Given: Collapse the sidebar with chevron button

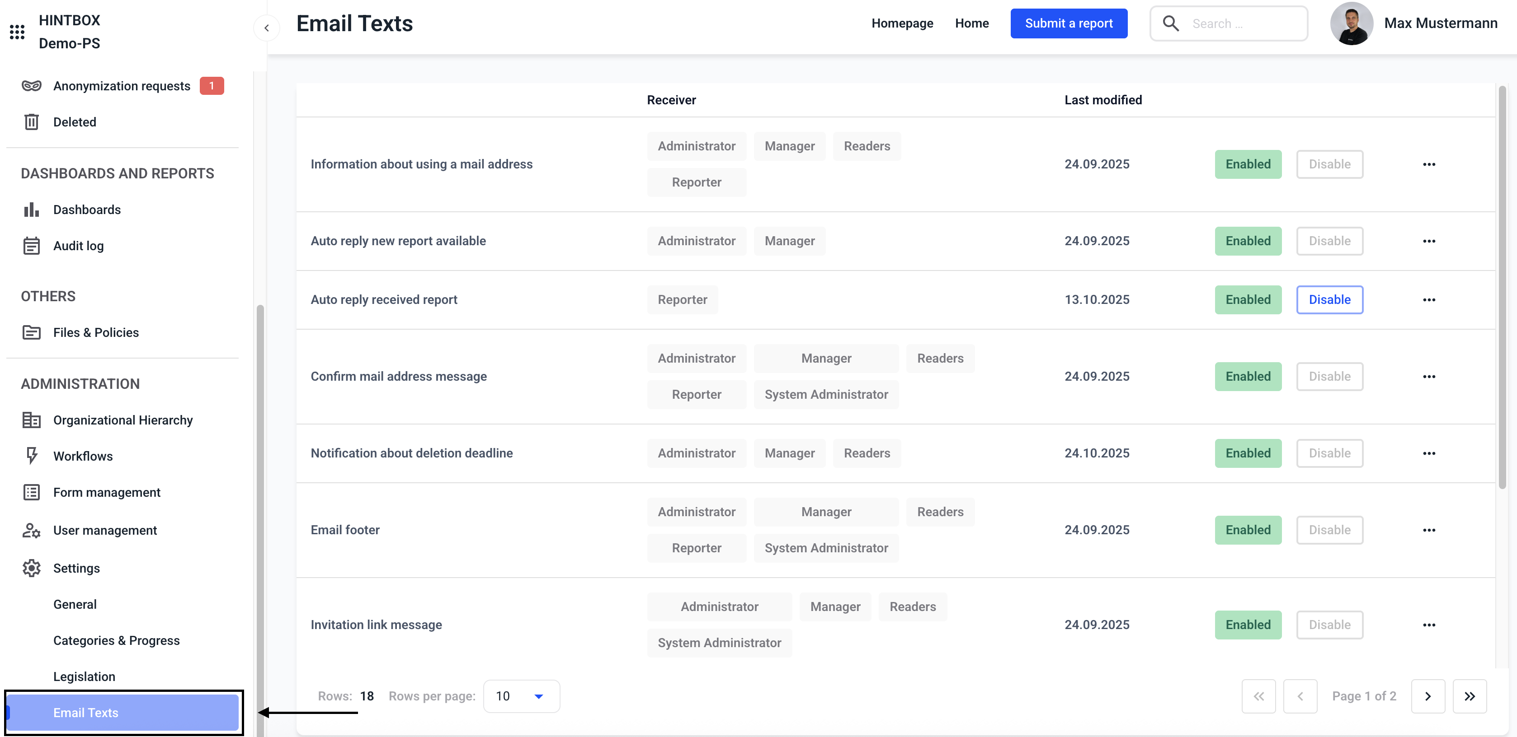Looking at the screenshot, I should click(266, 28).
